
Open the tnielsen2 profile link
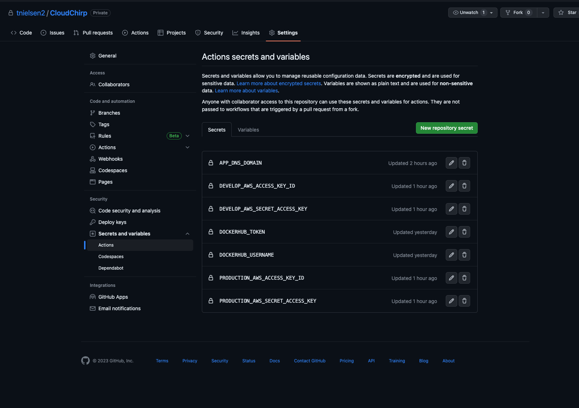coord(31,13)
